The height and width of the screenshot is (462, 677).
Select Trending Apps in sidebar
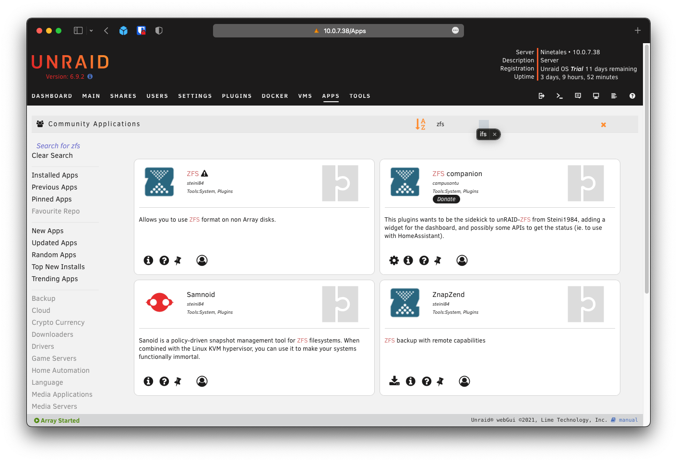click(x=55, y=279)
